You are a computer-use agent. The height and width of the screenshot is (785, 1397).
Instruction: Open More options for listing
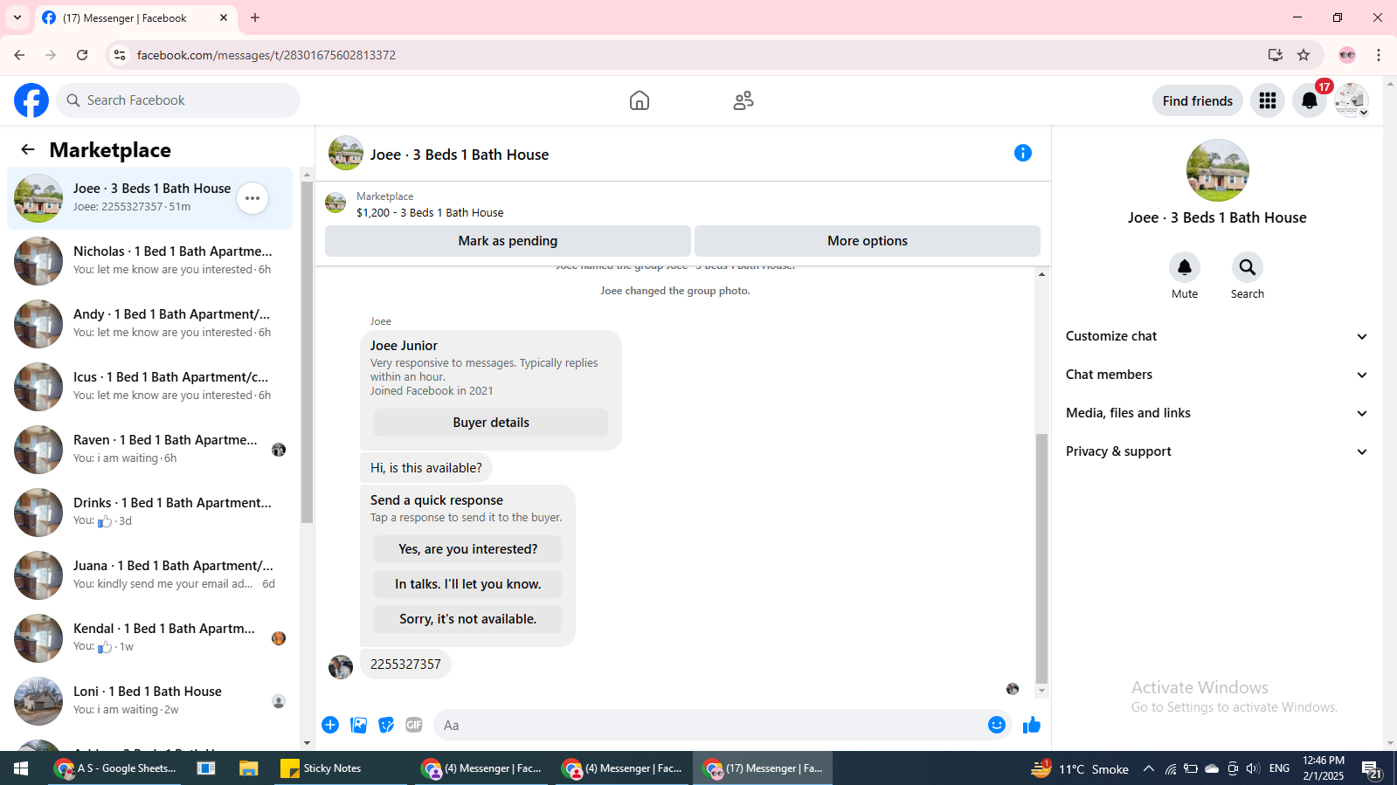[868, 241]
